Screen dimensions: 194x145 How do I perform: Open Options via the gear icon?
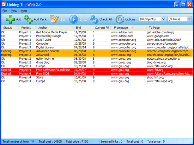[120, 19]
